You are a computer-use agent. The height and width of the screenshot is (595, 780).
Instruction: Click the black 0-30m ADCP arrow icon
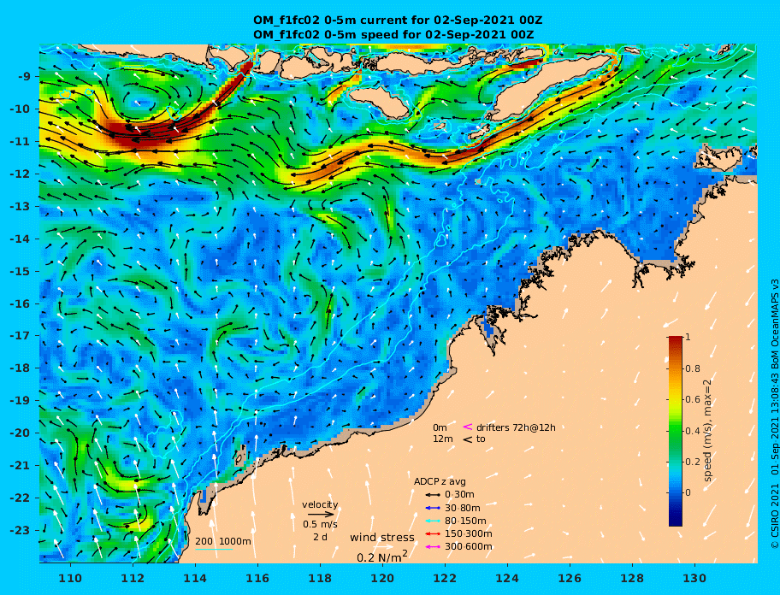tap(433, 495)
